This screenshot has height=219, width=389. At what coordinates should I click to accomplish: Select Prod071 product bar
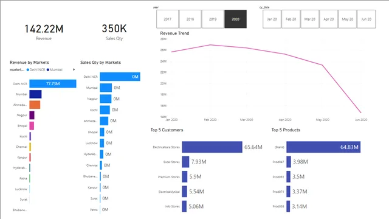(x=289, y=192)
